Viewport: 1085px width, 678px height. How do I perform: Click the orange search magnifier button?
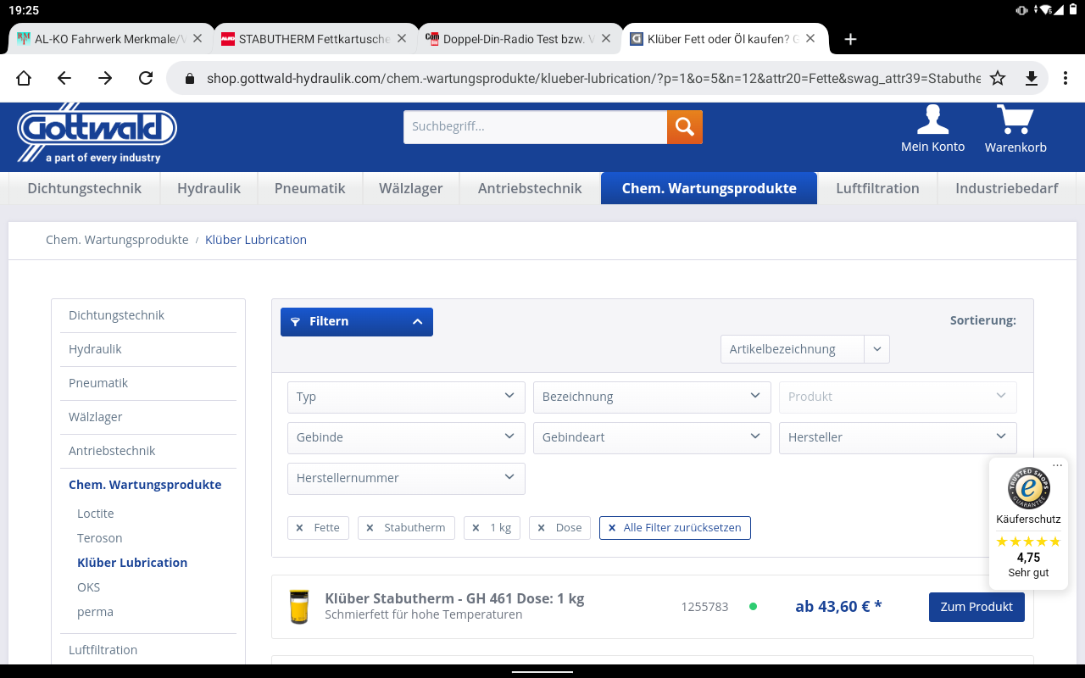click(x=685, y=127)
